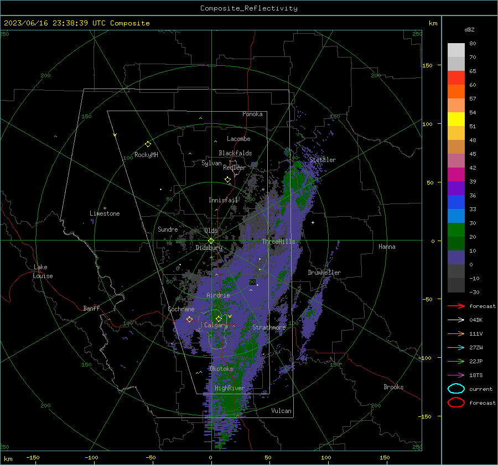The image size is (498, 465).
Task: Click the Brooks town label
Action: coord(393,387)
